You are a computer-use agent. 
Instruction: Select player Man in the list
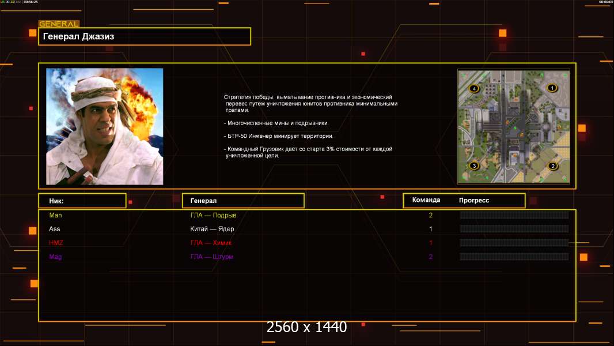[x=55, y=215]
